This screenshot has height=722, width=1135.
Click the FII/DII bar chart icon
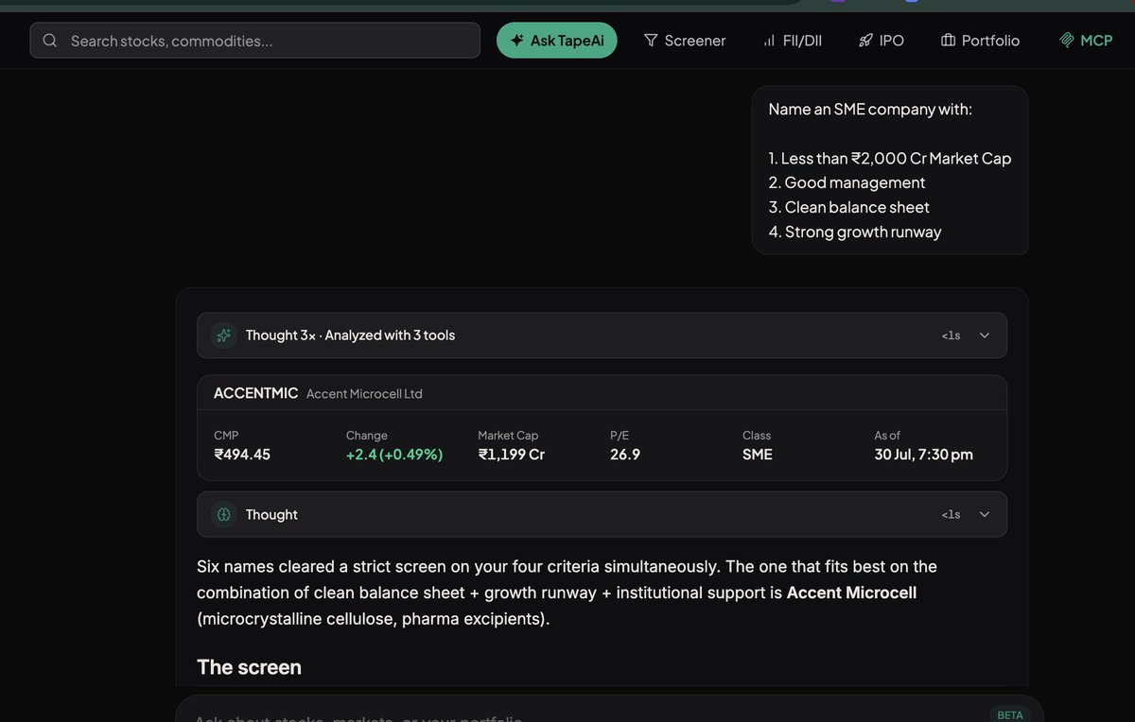[x=769, y=41]
